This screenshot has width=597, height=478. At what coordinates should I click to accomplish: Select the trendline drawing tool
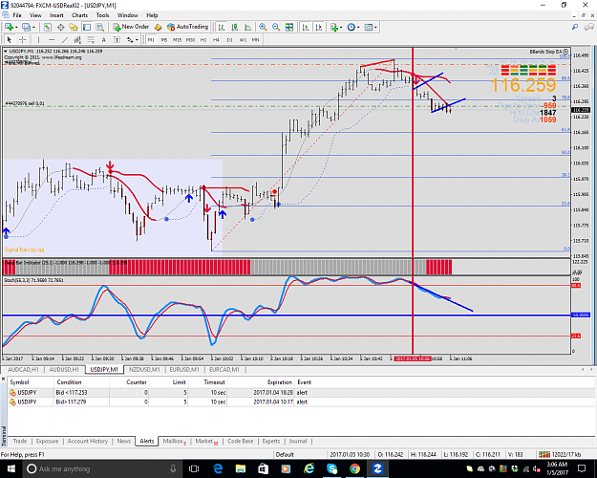click(x=65, y=39)
